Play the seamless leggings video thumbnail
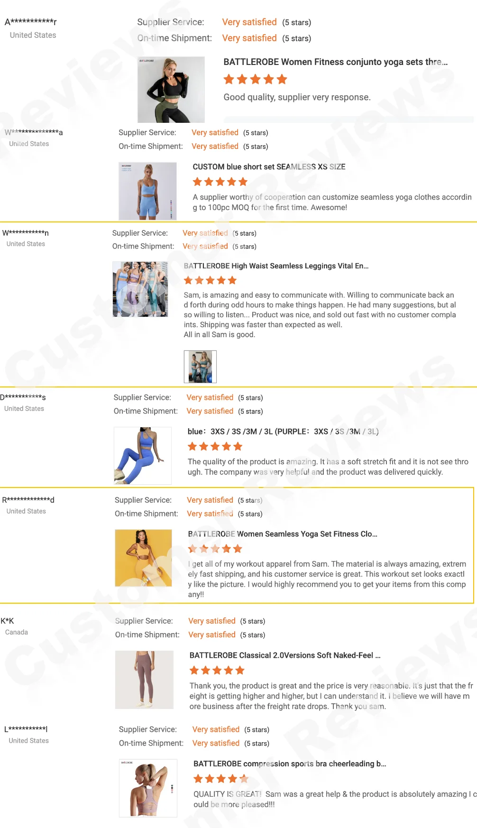The image size is (477, 828). (x=140, y=289)
